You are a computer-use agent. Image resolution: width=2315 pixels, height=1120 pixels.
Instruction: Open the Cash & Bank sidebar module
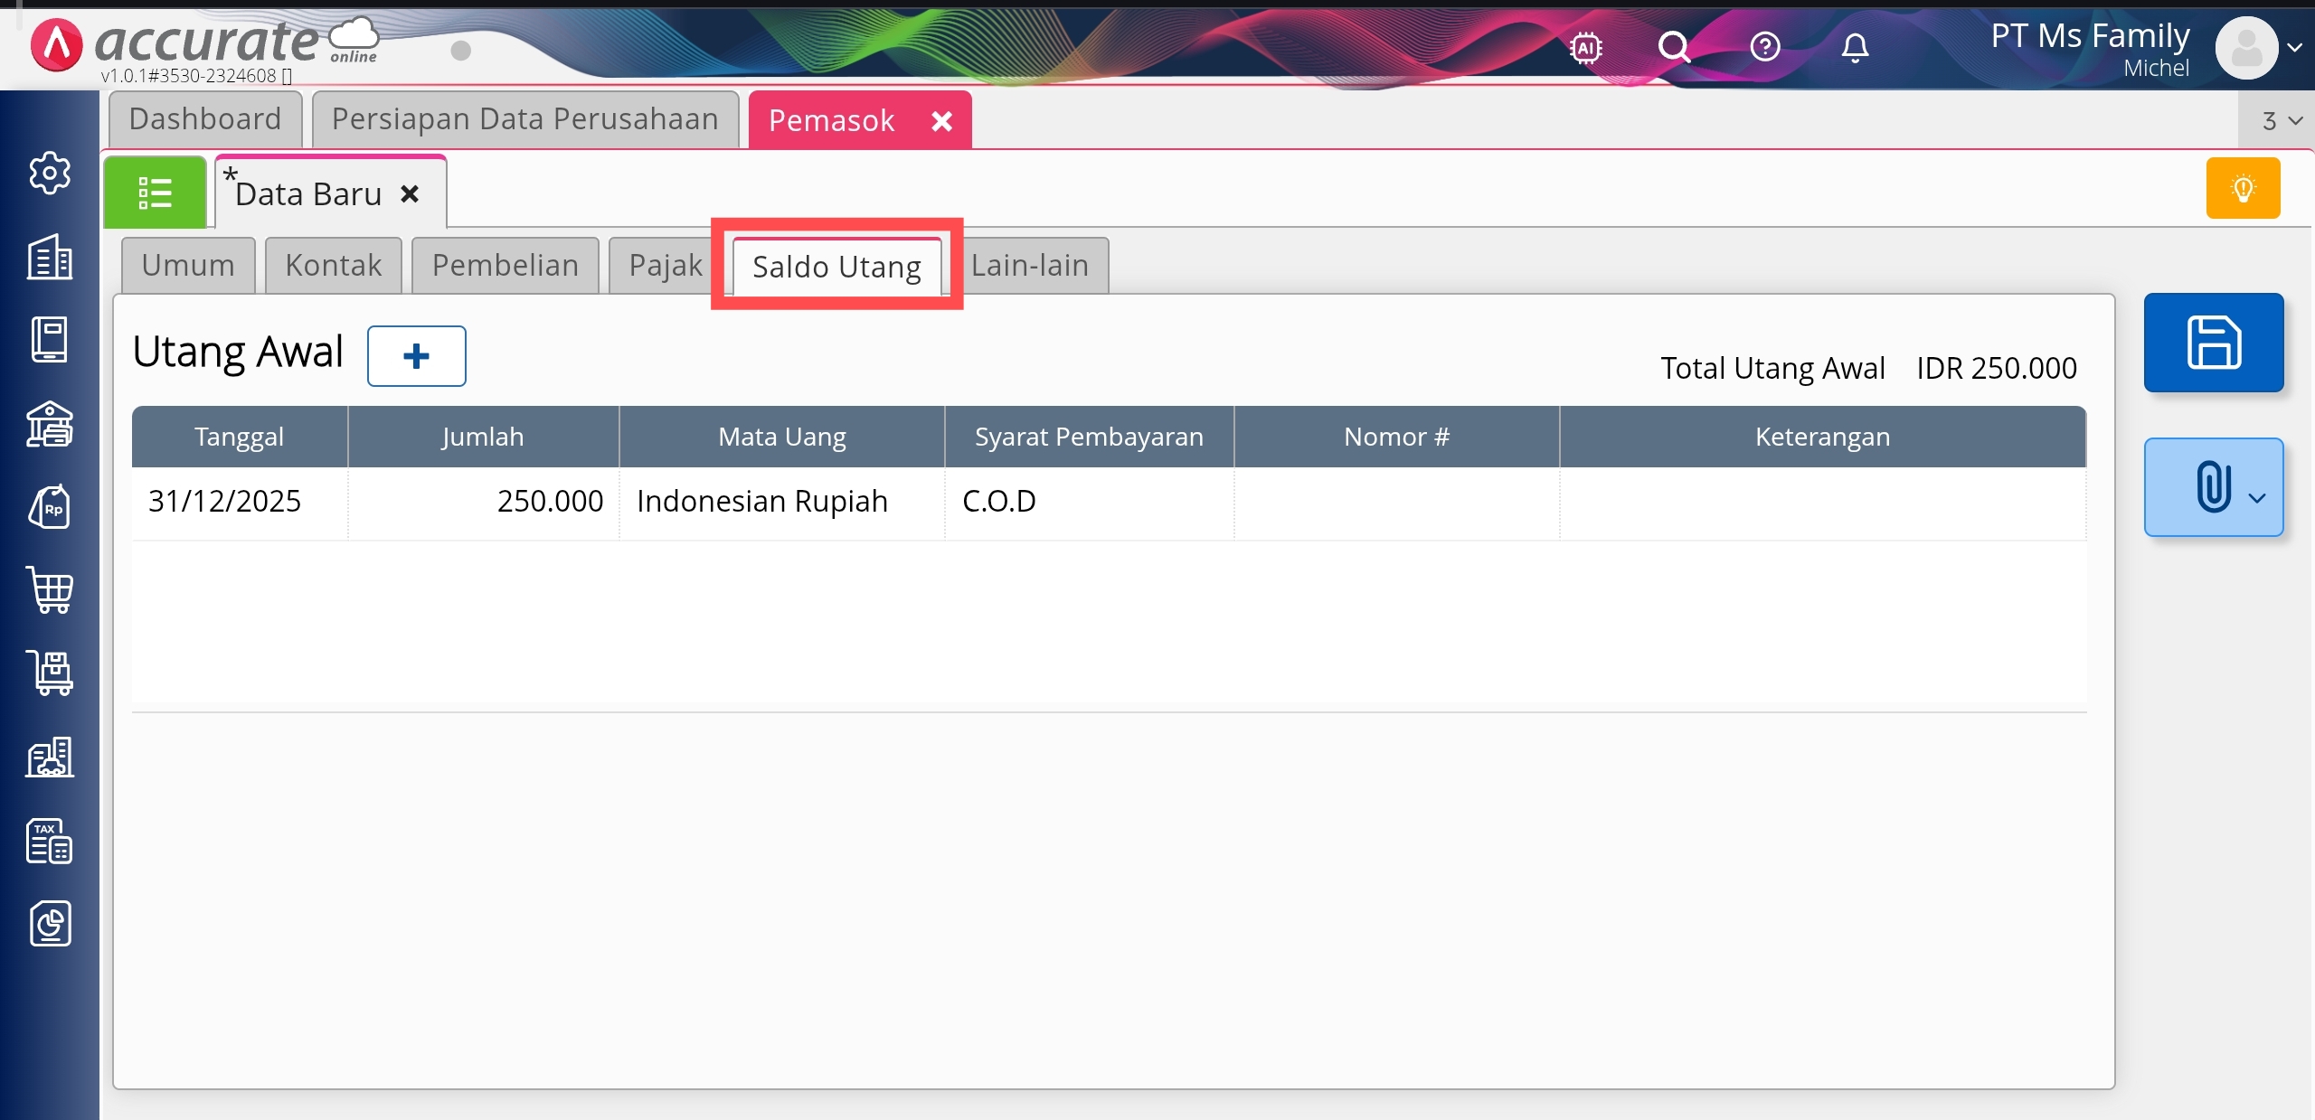click(x=50, y=424)
